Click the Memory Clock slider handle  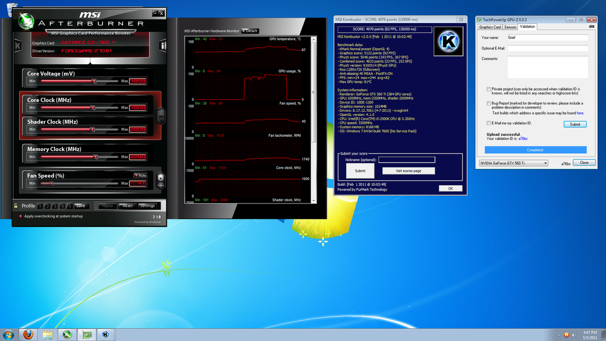pyautogui.click(x=96, y=157)
